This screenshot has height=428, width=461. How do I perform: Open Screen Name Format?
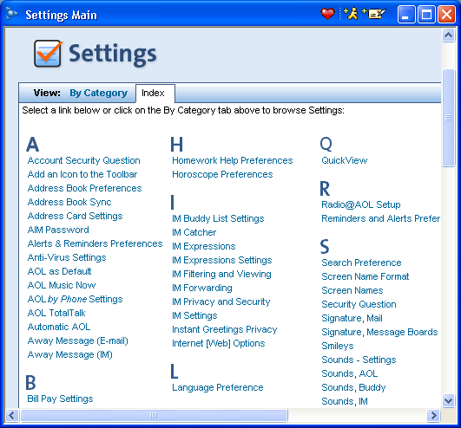click(x=366, y=276)
